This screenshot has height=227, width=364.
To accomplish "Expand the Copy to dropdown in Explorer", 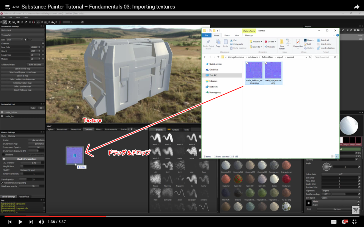I will tap(262, 47).
